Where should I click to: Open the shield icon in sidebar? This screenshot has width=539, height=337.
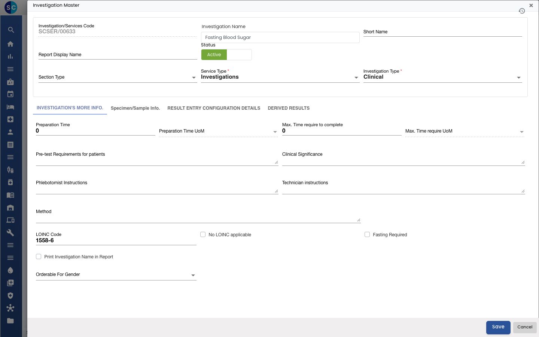pyautogui.click(x=10, y=295)
